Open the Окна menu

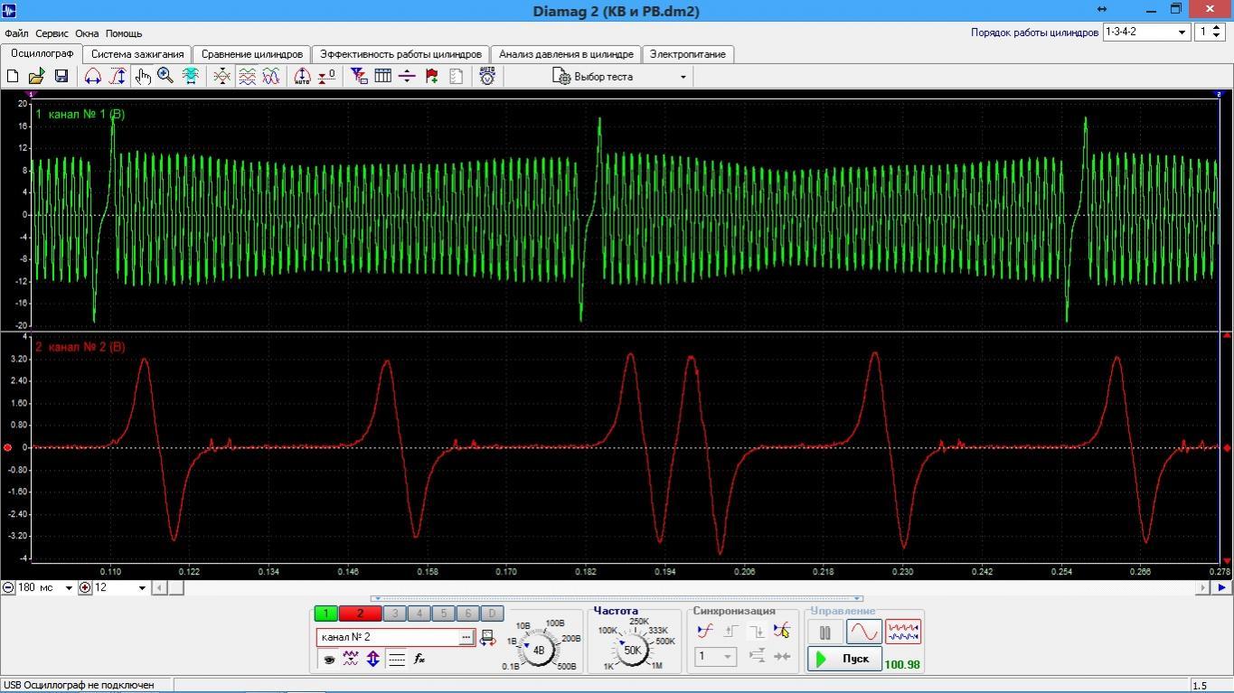click(x=87, y=33)
